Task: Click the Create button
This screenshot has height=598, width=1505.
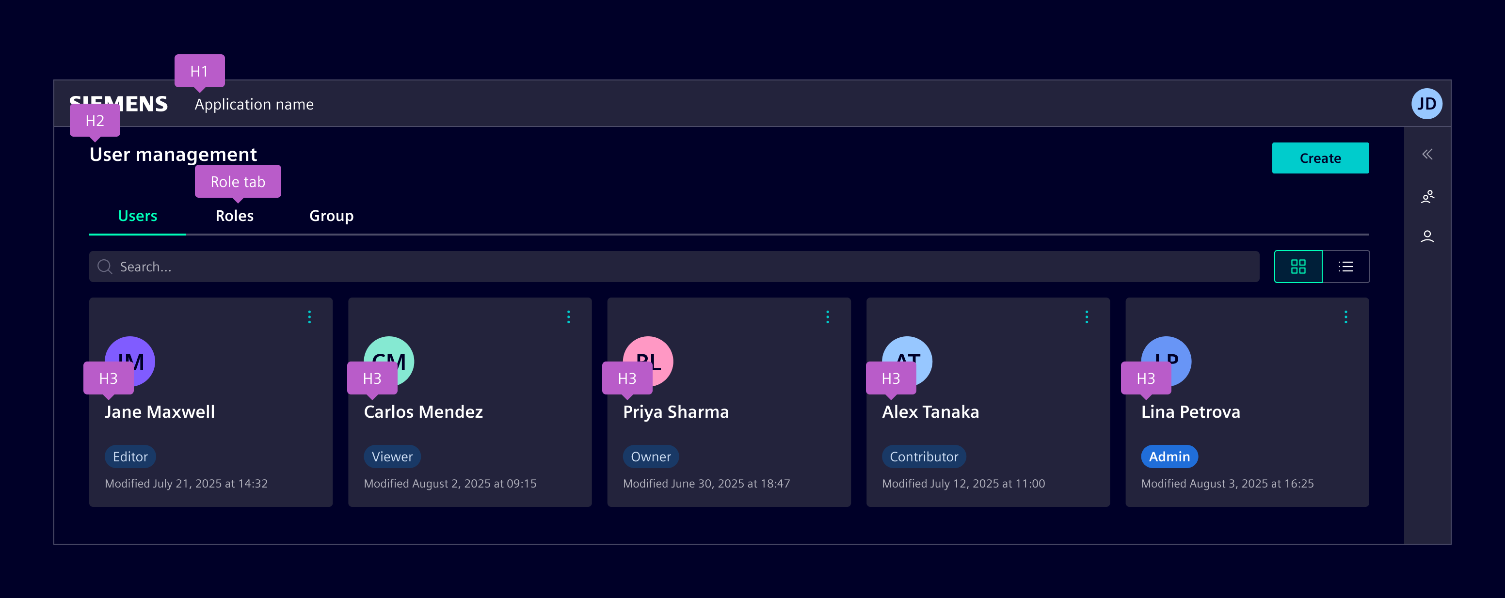Action: click(1320, 157)
